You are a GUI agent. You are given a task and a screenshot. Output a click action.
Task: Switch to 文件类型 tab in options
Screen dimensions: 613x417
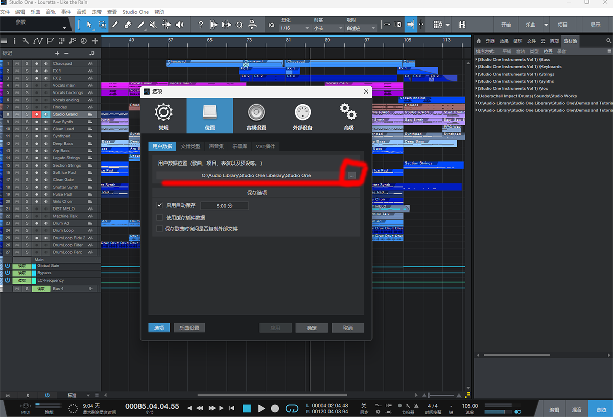190,146
